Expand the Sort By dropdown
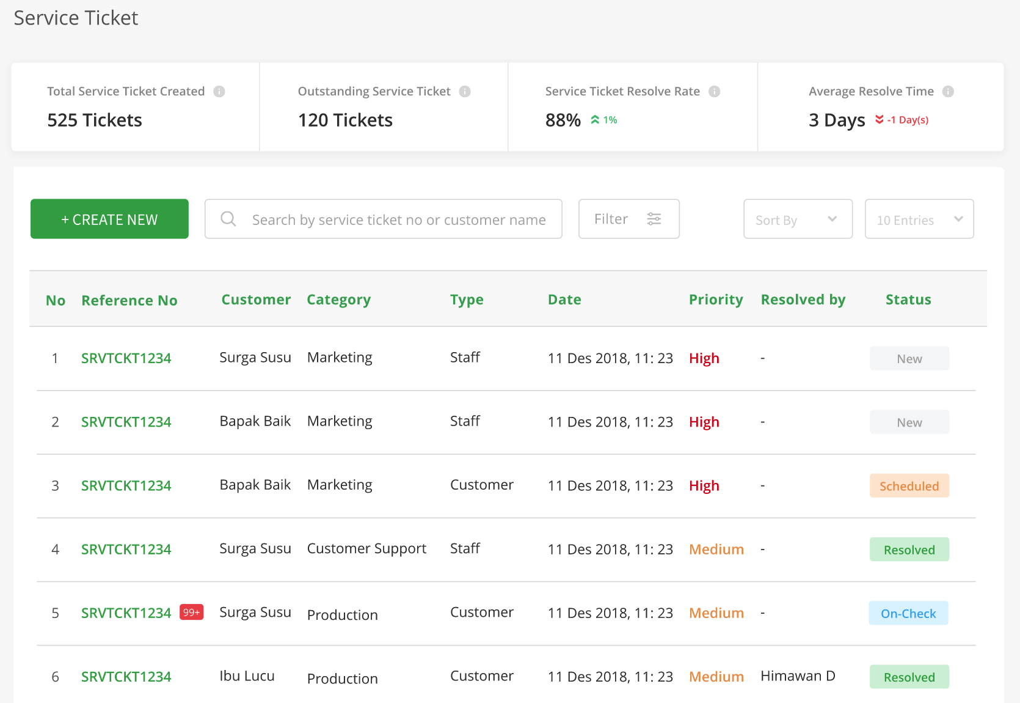The height and width of the screenshot is (703, 1020). coord(798,219)
